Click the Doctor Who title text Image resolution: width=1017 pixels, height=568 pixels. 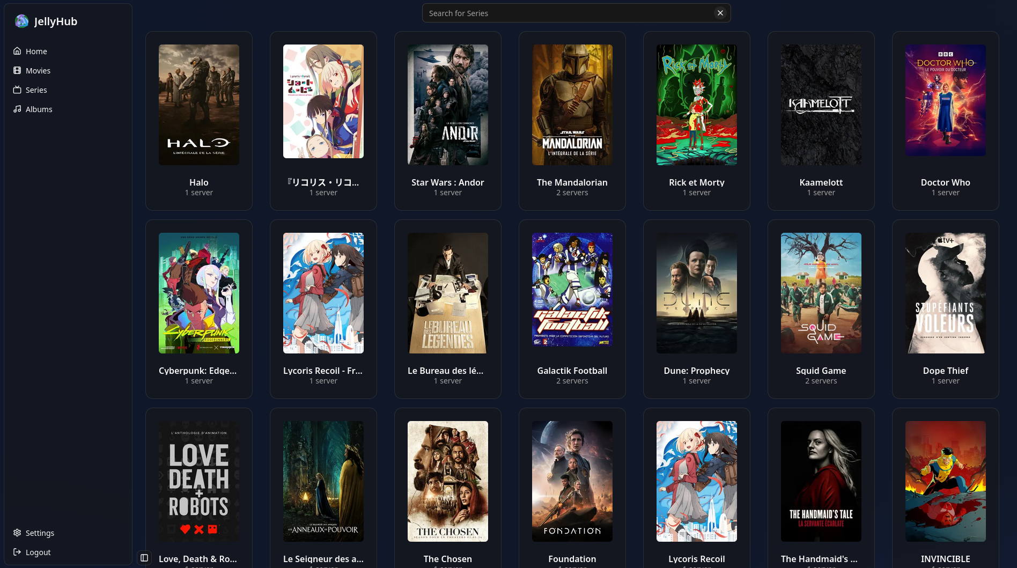pyautogui.click(x=946, y=182)
